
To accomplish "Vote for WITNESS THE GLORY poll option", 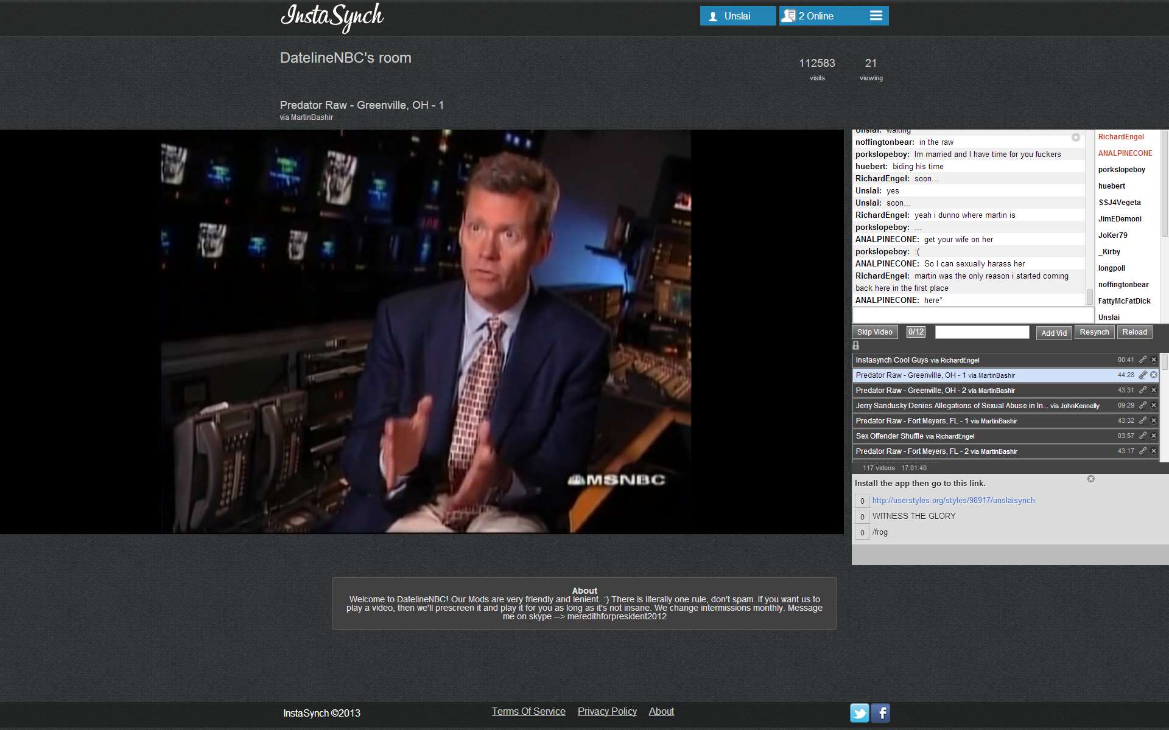I will click(862, 516).
